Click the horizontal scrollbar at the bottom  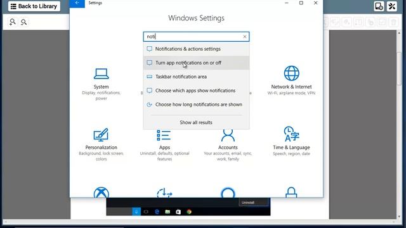pos(199,222)
